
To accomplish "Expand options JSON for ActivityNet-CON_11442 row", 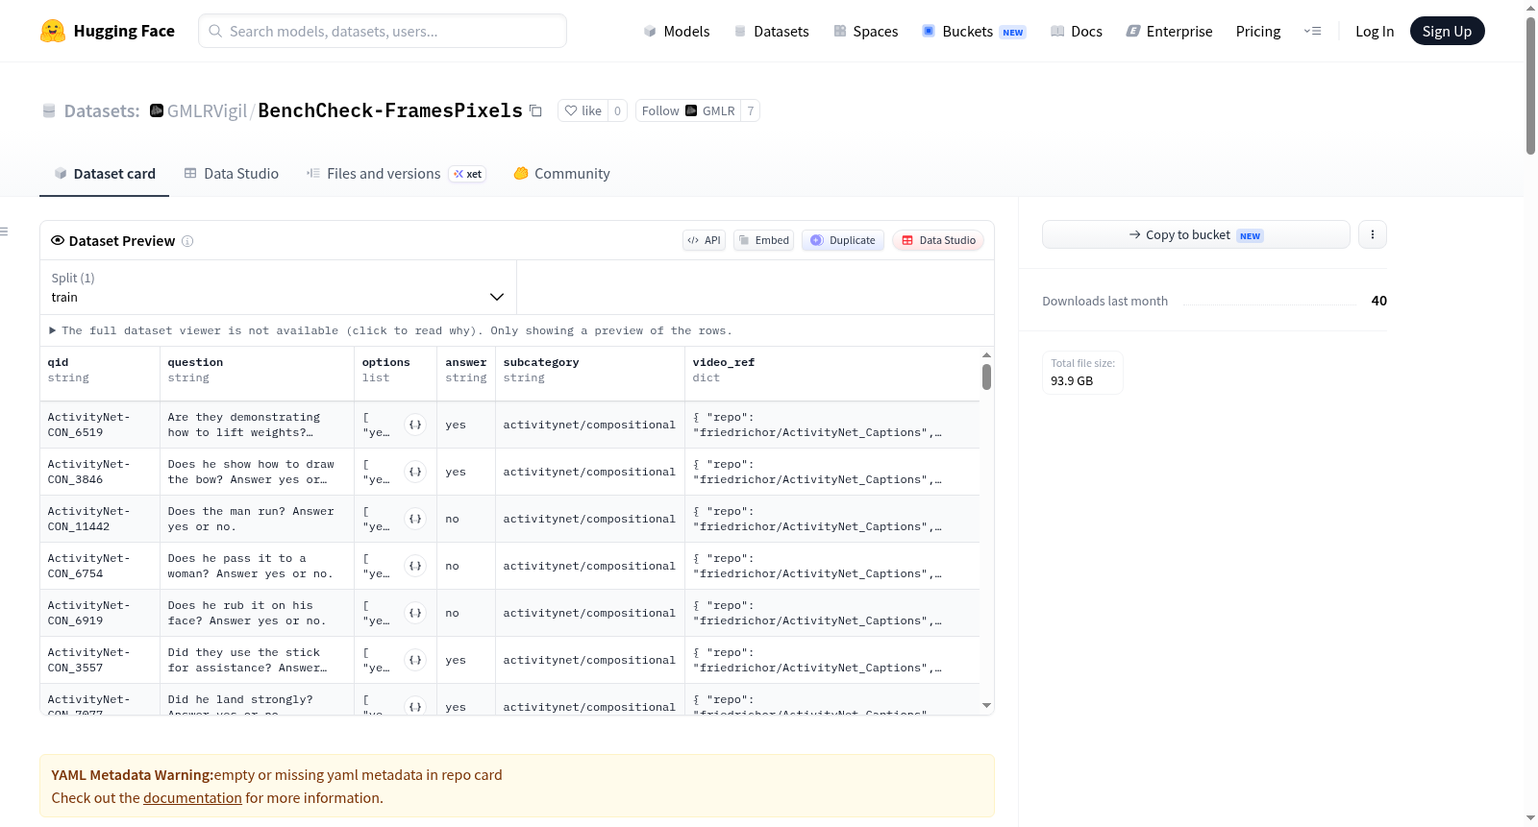I will coord(415,519).
